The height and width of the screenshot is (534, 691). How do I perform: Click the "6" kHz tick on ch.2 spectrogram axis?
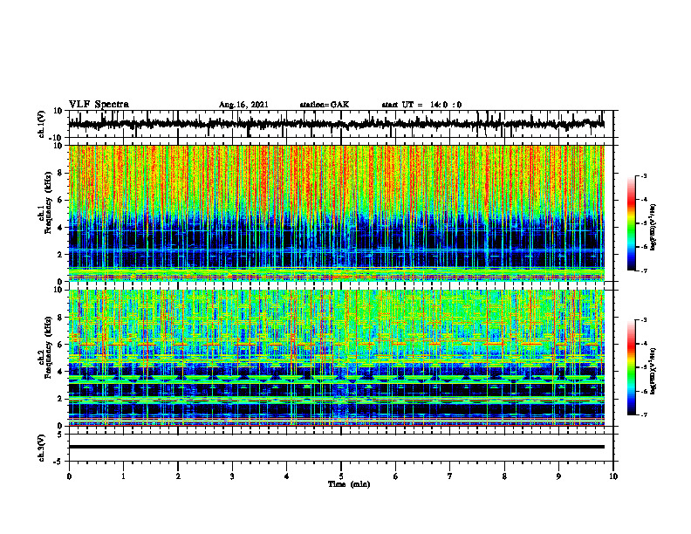(x=60, y=345)
